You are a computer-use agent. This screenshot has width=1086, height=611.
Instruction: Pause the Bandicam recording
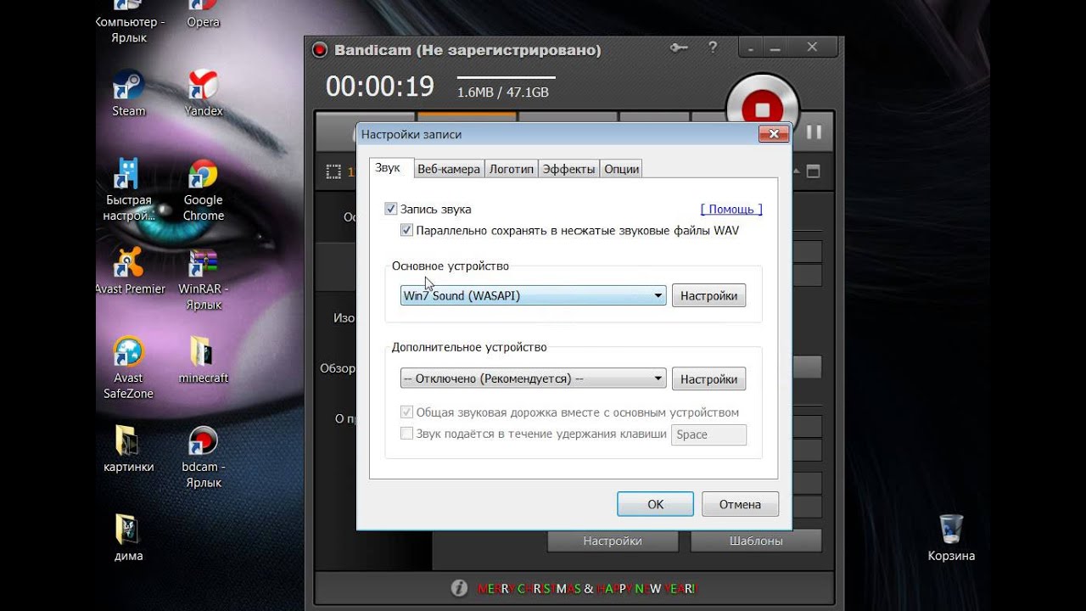point(814,132)
